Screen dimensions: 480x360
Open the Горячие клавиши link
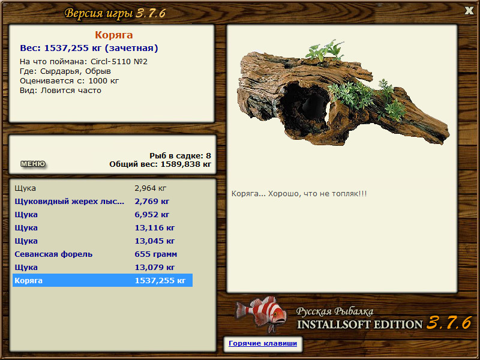[x=262, y=344]
